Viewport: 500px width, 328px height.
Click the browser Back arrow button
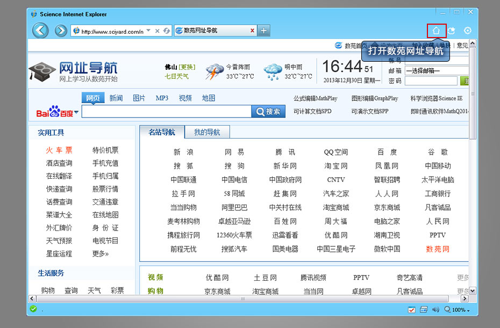pos(40,31)
